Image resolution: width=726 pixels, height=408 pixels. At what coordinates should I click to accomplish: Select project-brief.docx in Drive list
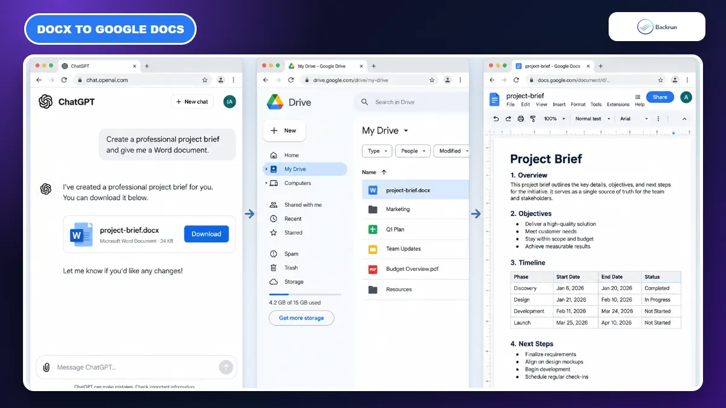415,190
